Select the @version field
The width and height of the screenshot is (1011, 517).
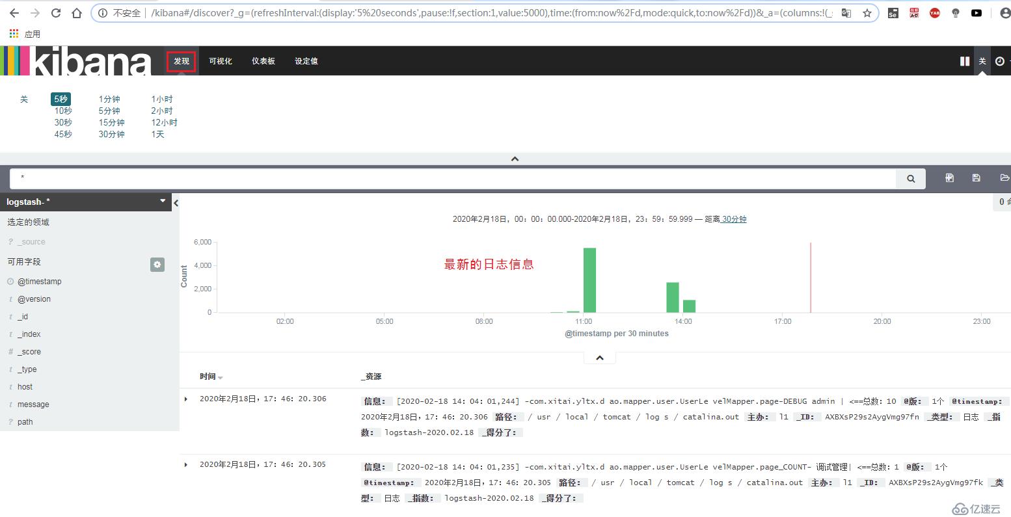[34, 299]
